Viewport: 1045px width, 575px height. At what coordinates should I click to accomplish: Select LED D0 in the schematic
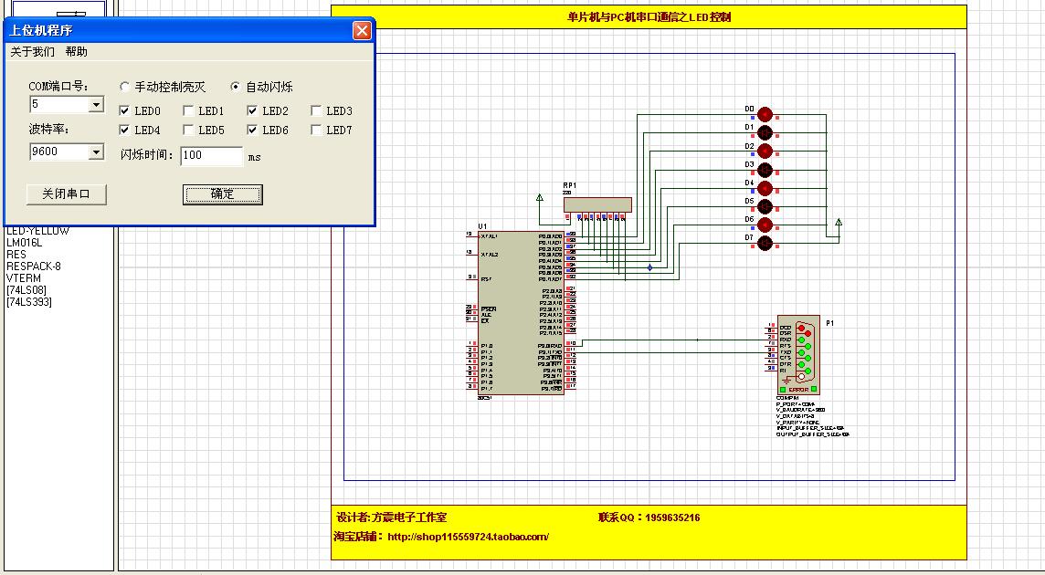pyautogui.click(x=765, y=115)
